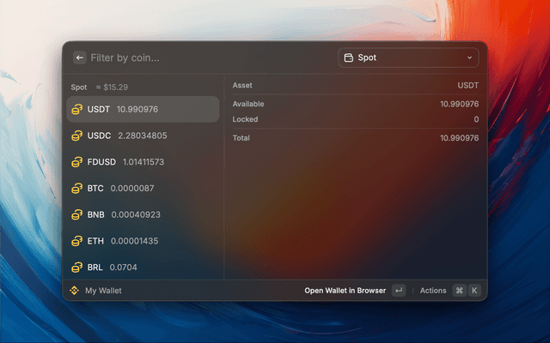550x343 pixels.
Task: Open the Spot wallet type dropdown
Action: point(408,57)
